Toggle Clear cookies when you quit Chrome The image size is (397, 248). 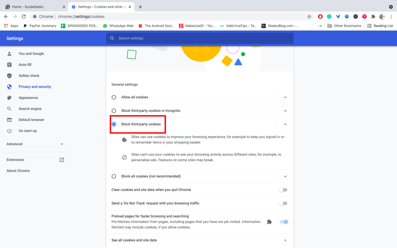(283, 190)
